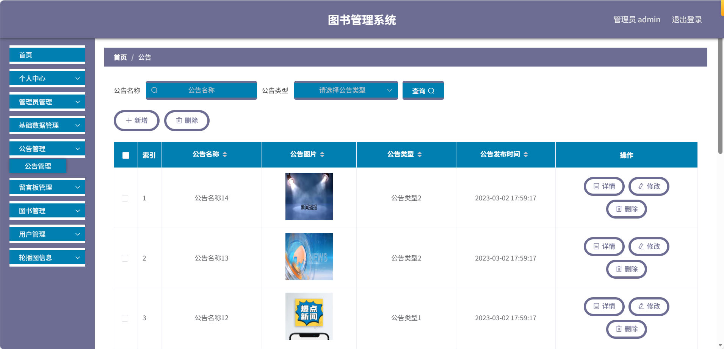Click 退出登录 link
This screenshot has height=349, width=724.
pyautogui.click(x=687, y=20)
